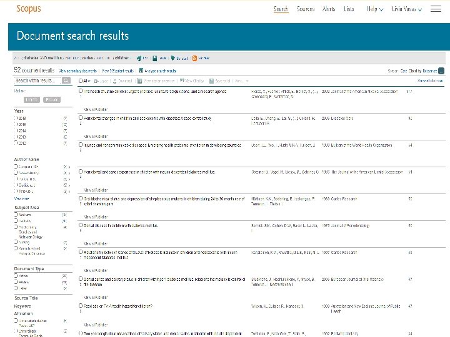The height and width of the screenshot is (337, 450).
Task: Check the 2012 year filter
Action: coord(16,143)
